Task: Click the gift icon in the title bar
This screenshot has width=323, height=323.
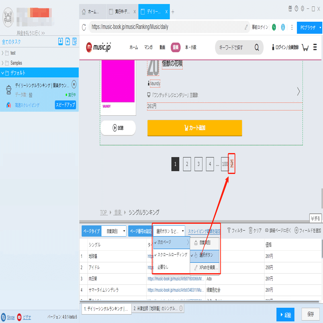Action: point(290,9)
